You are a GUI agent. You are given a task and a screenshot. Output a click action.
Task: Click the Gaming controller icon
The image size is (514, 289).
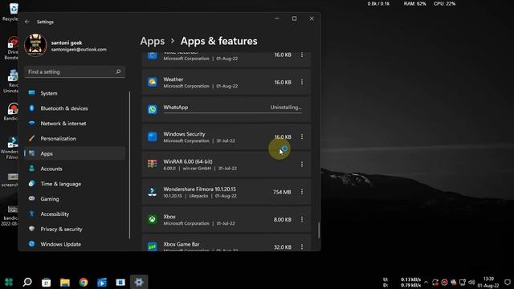coord(32,198)
